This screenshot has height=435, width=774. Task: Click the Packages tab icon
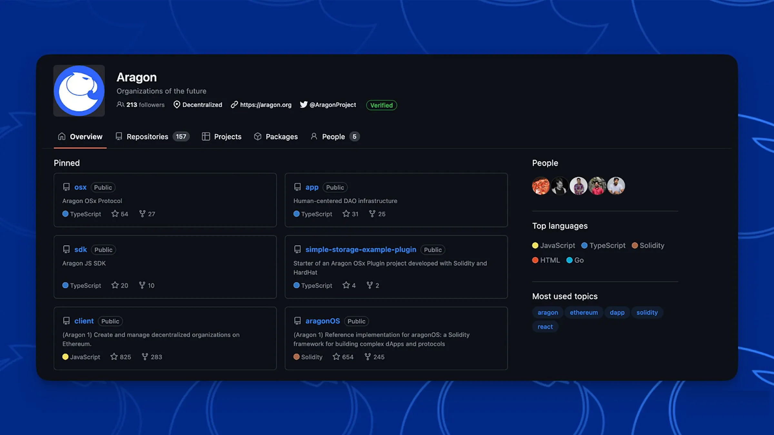pos(257,137)
